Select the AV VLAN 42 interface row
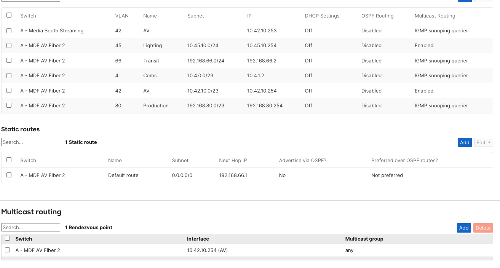Screen dimensions: 500x268 point(9,91)
